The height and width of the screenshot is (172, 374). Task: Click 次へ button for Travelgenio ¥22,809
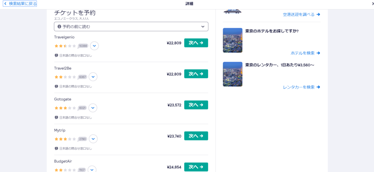click(196, 43)
